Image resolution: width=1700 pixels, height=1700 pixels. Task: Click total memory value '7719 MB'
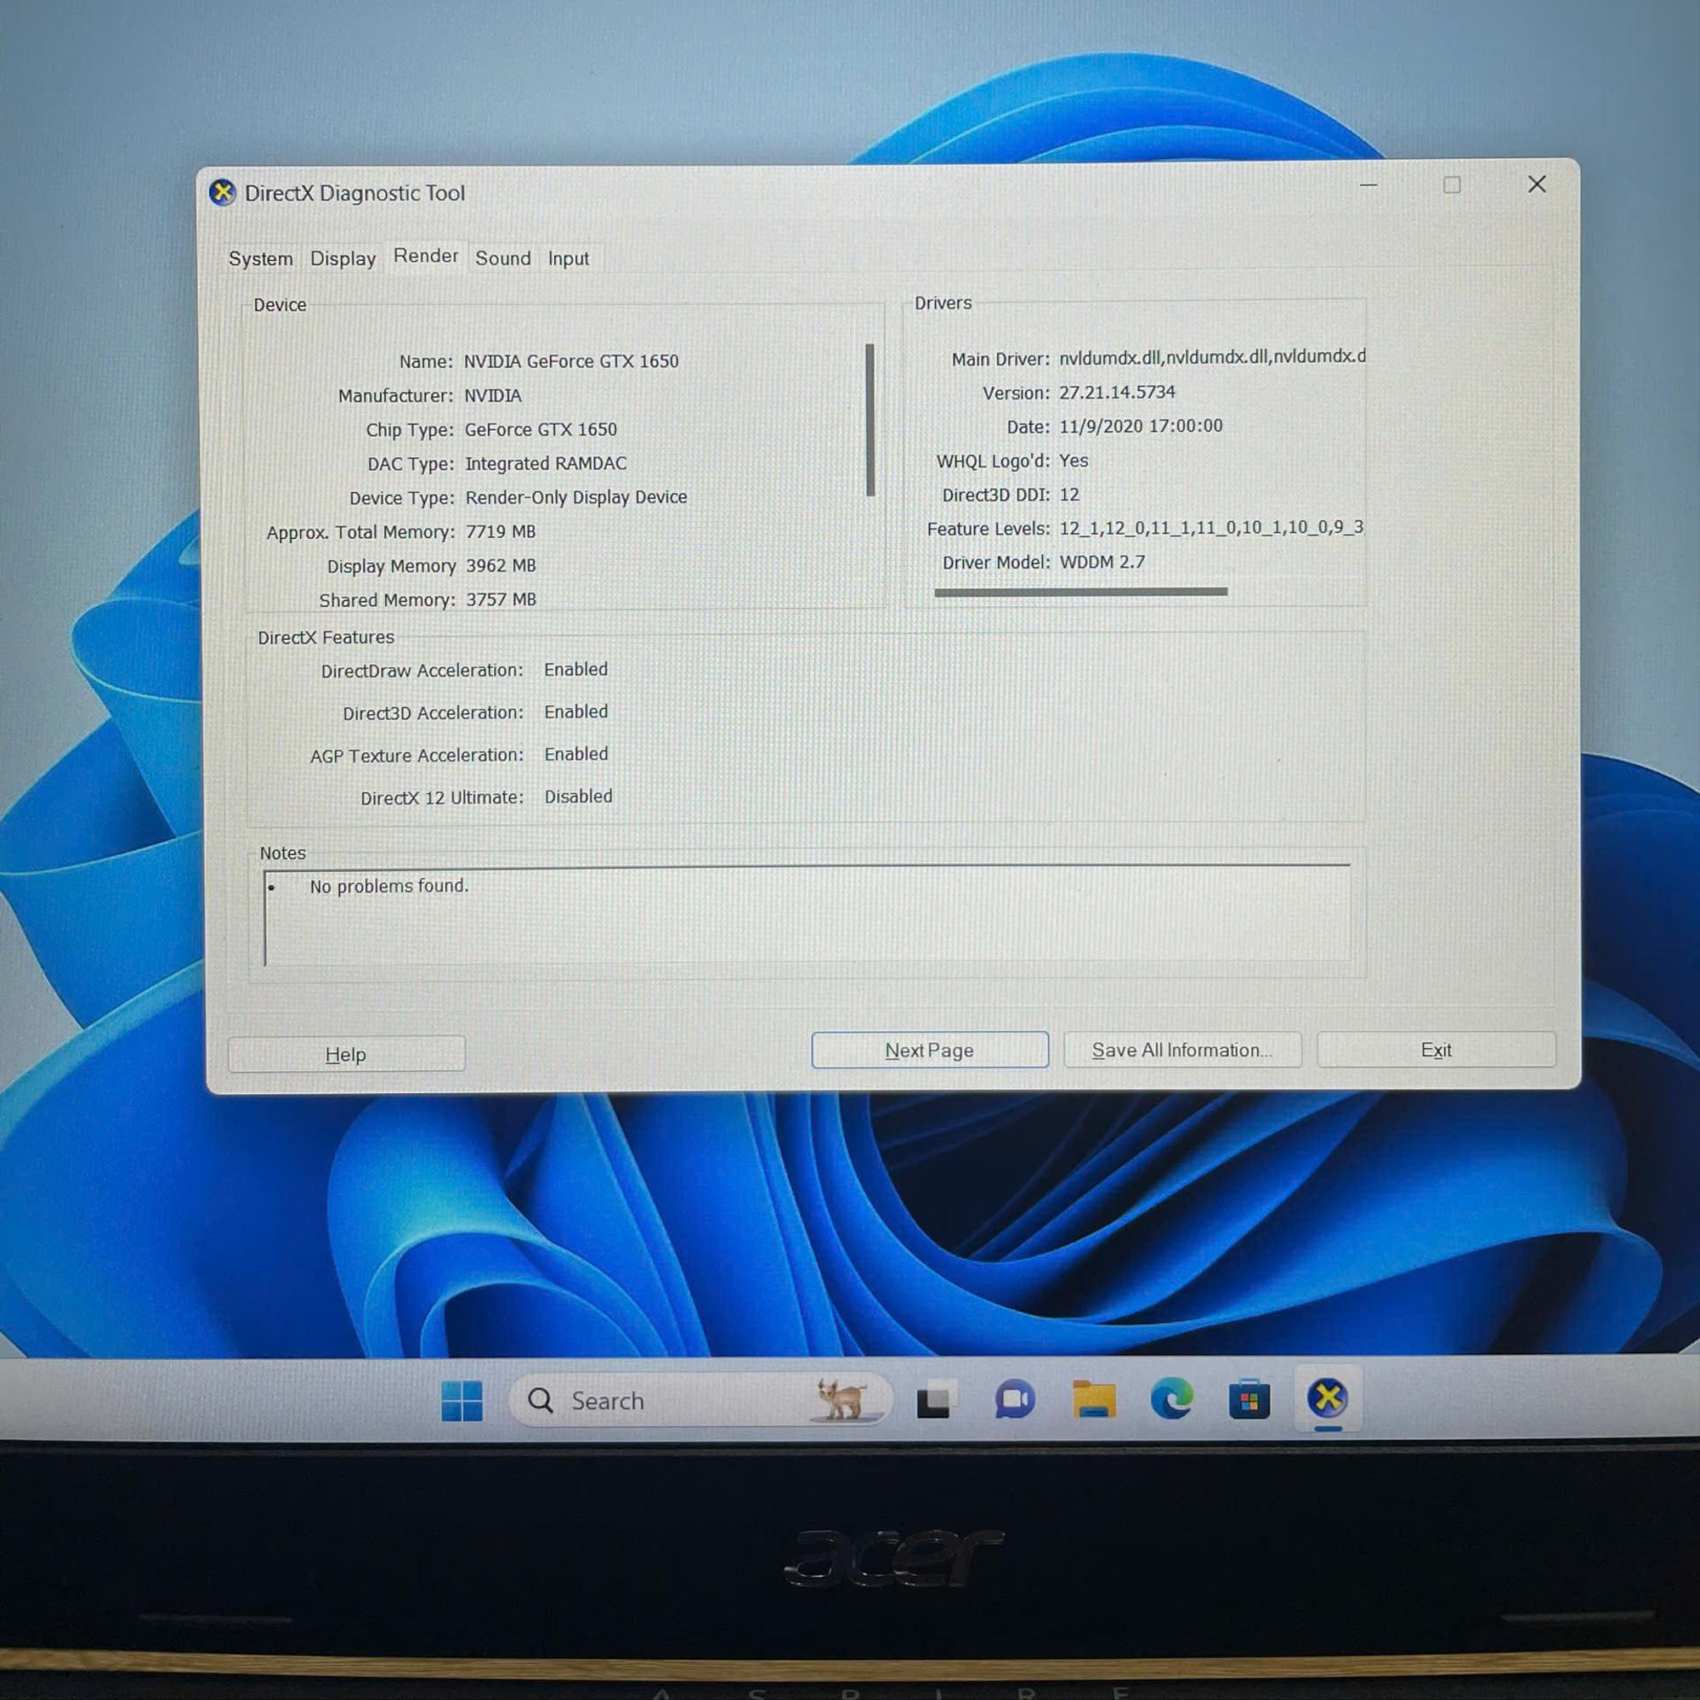[500, 531]
